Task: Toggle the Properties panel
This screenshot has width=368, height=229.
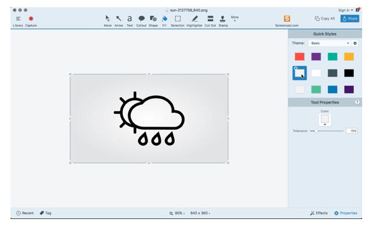Action: point(346,213)
